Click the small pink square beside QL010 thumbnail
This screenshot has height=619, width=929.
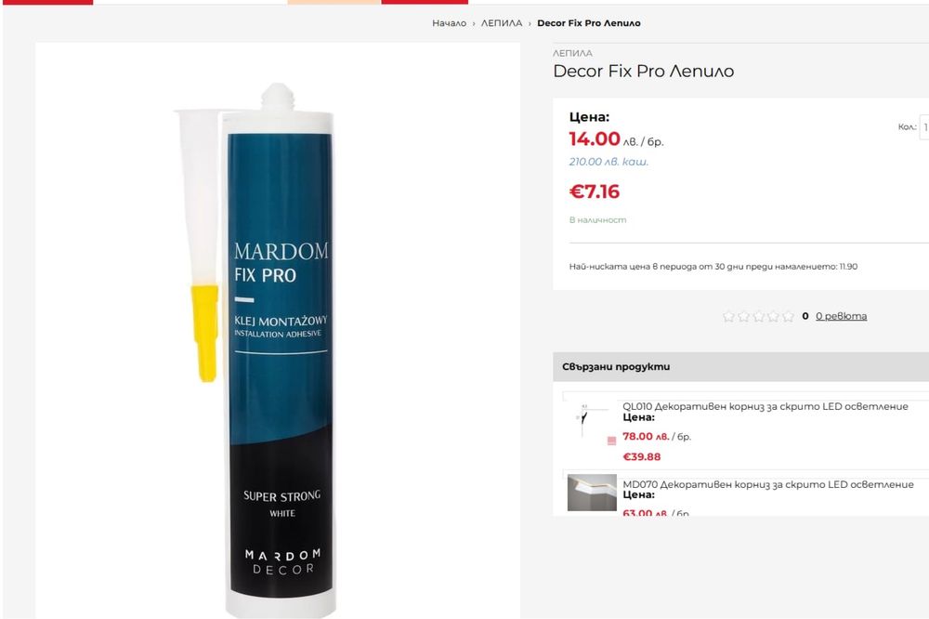coord(612,441)
